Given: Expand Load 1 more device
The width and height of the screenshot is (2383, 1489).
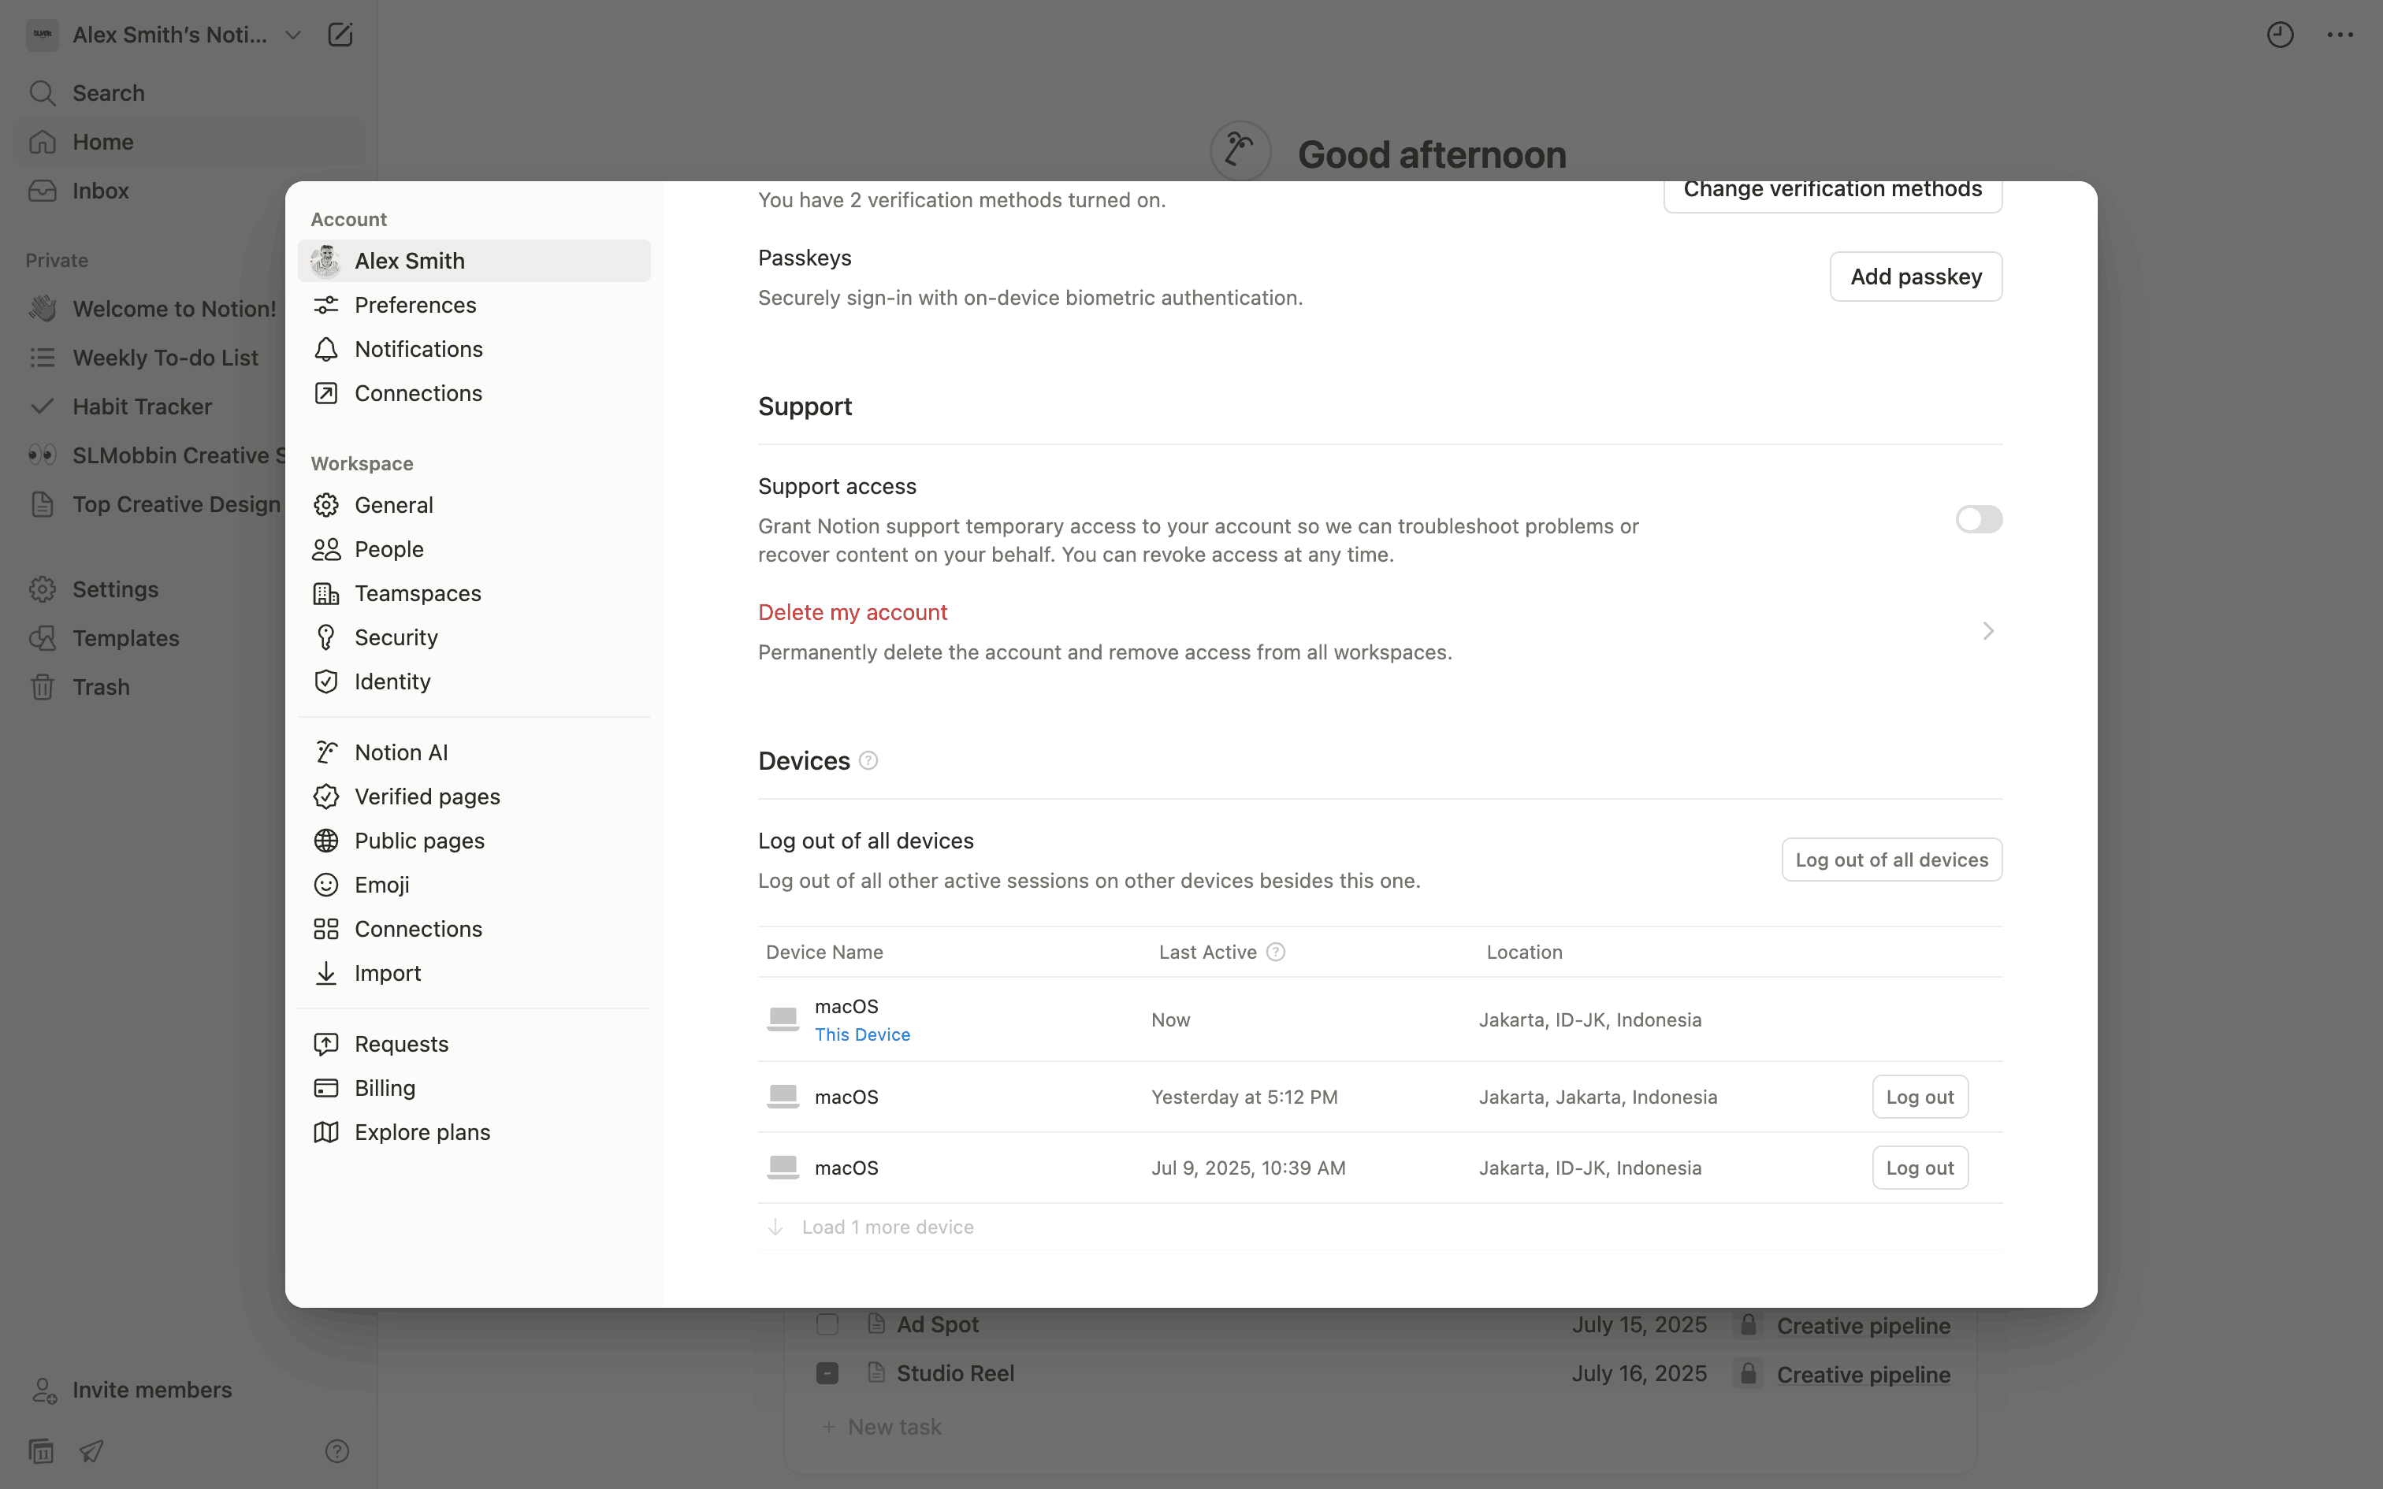Looking at the screenshot, I should pyautogui.click(x=887, y=1227).
